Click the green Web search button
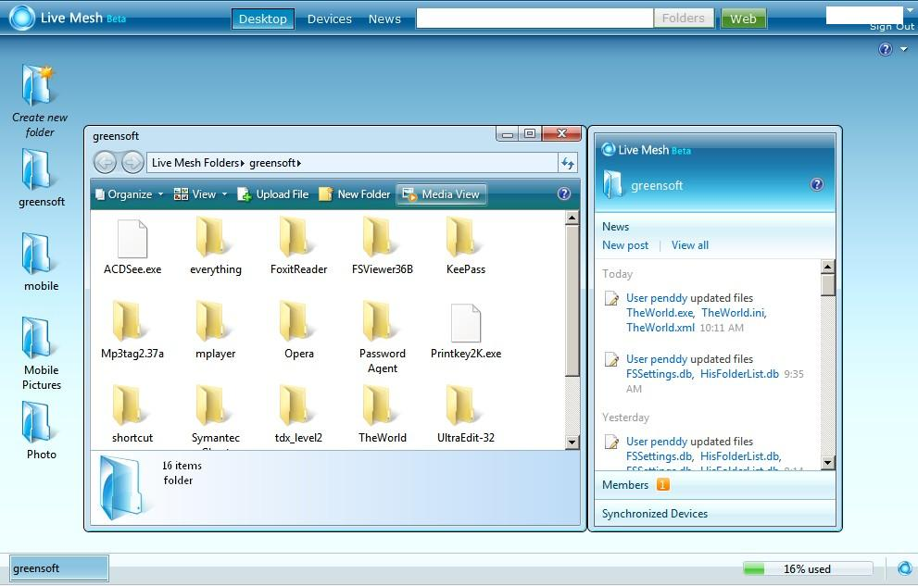 tap(743, 19)
